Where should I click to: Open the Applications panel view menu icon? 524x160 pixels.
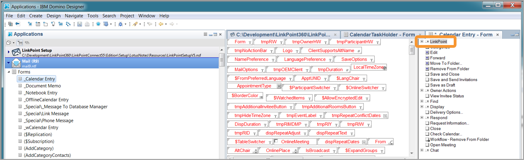pyautogui.click(x=205, y=34)
